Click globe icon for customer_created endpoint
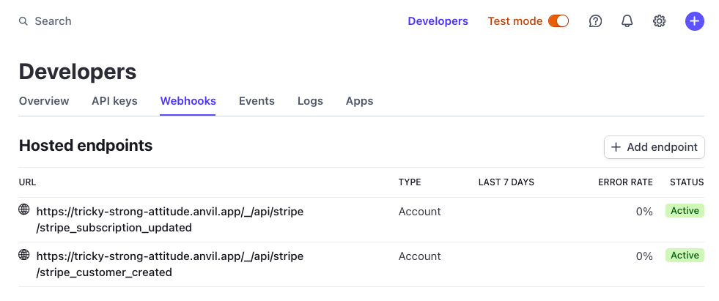The image size is (719, 301). pos(24,255)
